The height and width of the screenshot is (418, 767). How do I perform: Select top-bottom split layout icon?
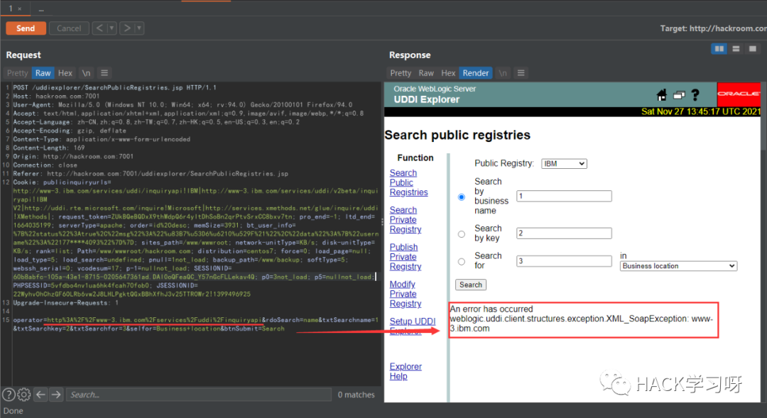[x=736, y=49]
